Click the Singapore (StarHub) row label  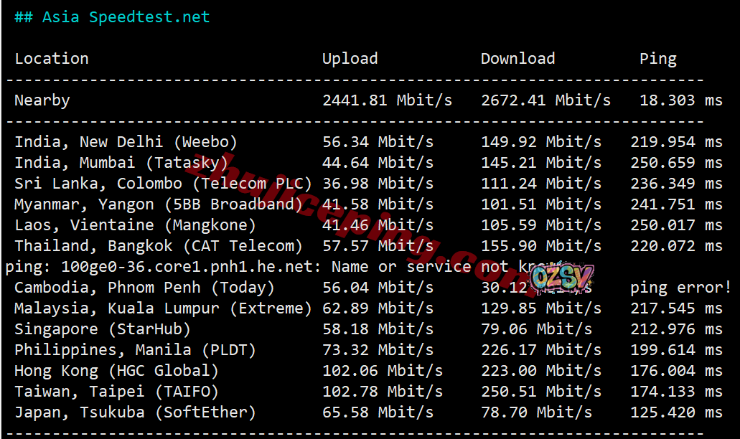pos(103,329)
